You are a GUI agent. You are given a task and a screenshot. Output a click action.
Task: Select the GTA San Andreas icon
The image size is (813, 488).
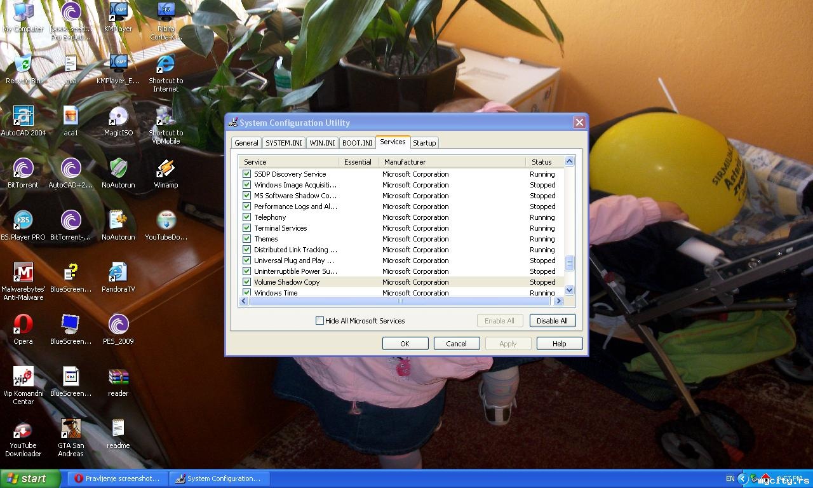71,437
